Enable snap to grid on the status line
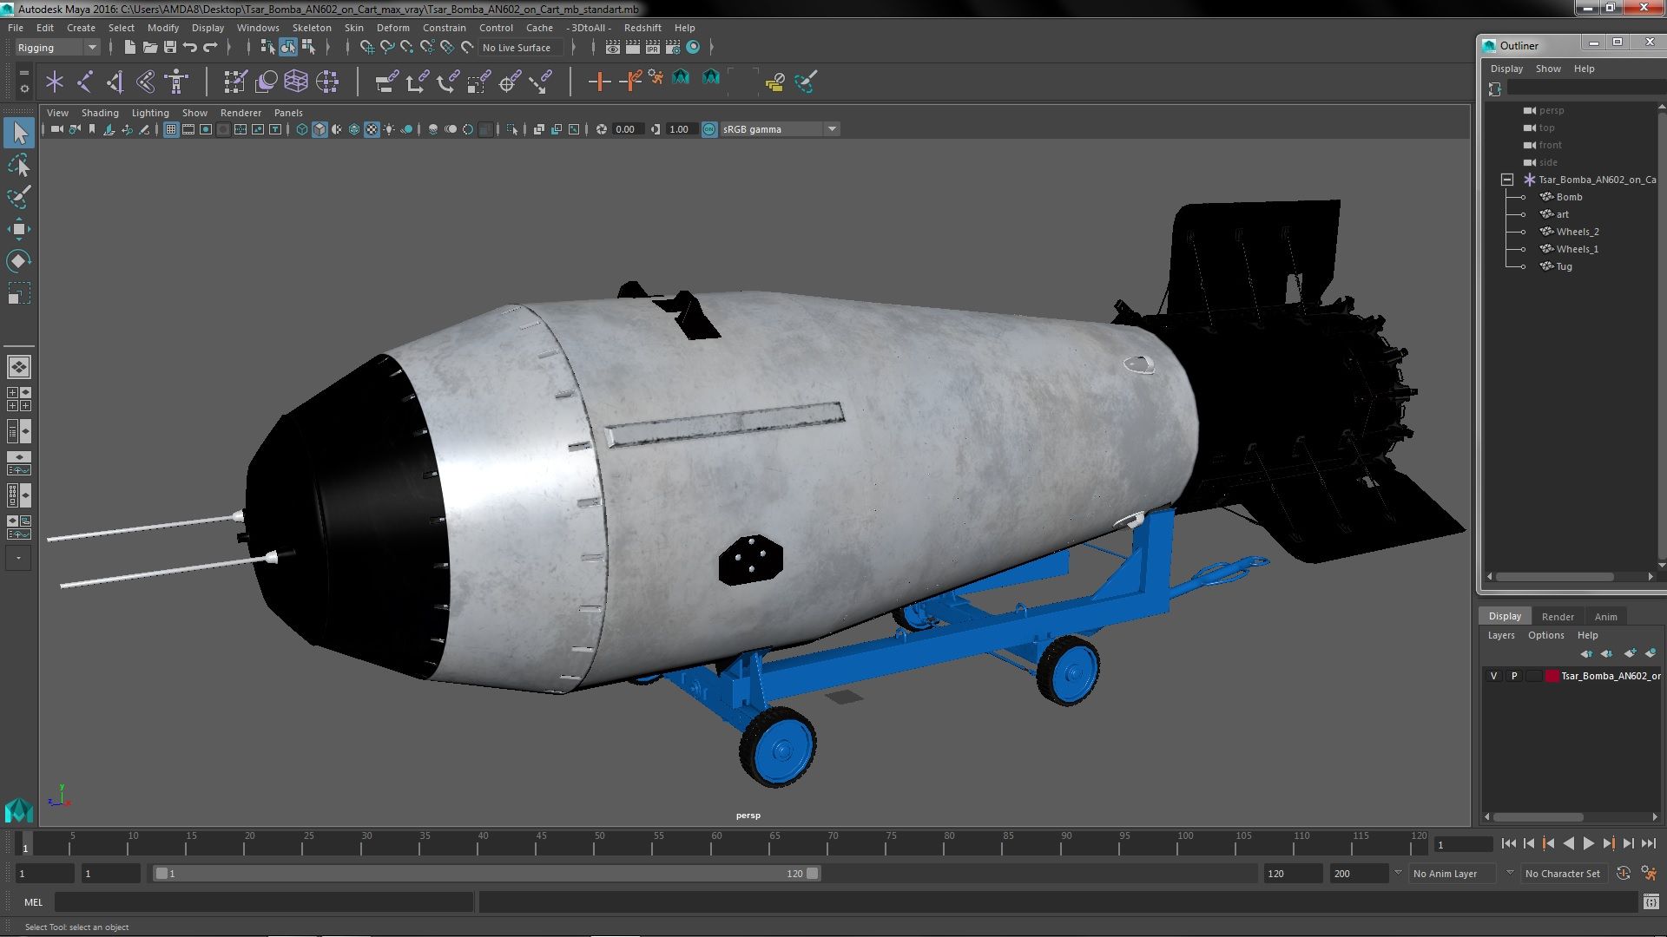1667x937 pixels. pyautogui.click(x=366, y=48)
